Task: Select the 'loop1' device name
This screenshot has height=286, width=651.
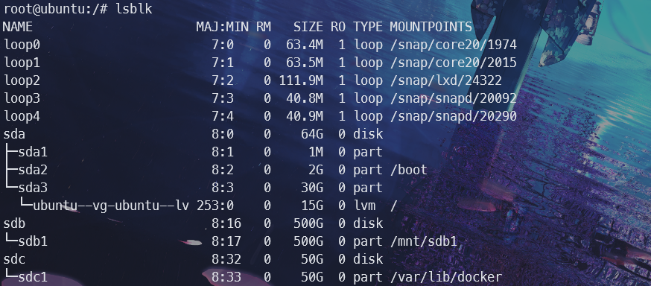Action: [x=22, y=63]
